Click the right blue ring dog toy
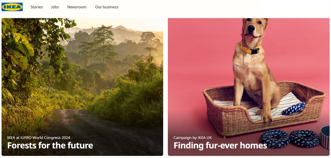The image size is (331, 158). click(304, 138)
